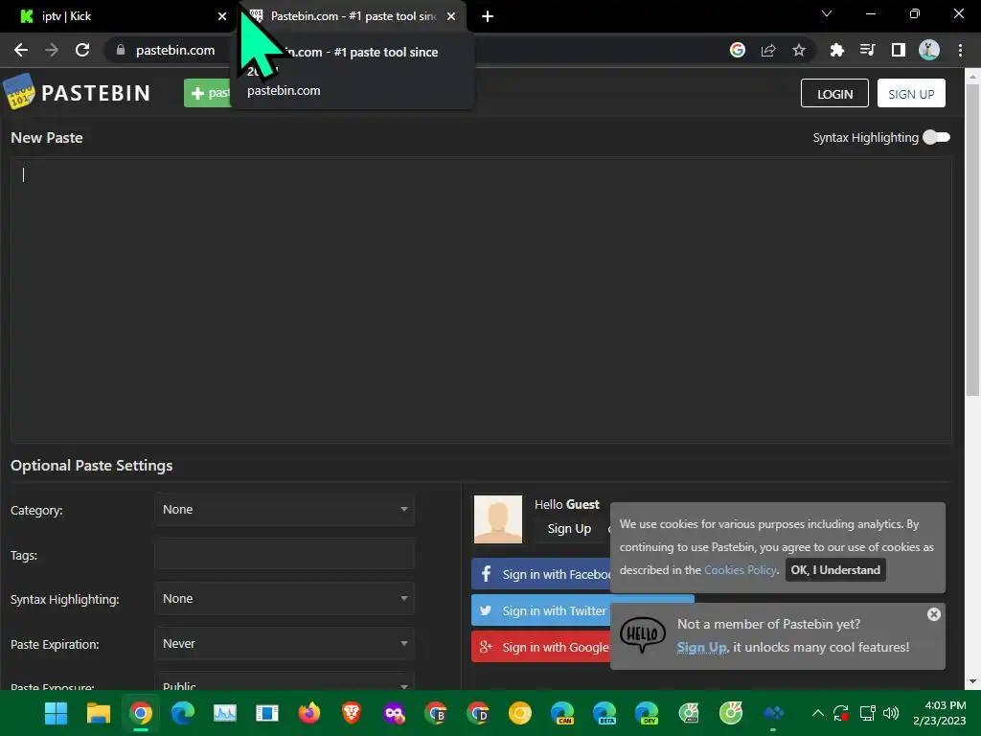Click the page vertical scrollbar
Image resolution: width=981 pixels, height=736 pixels.
coord(972,240)
